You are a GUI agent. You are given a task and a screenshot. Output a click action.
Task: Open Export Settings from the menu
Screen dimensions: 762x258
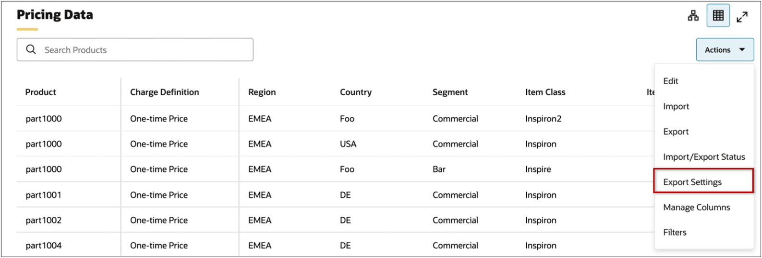[692, 182]
